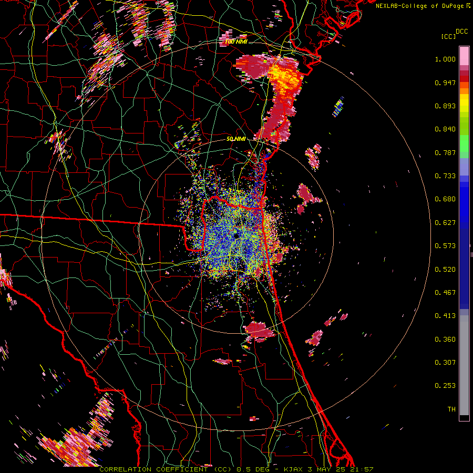Click the black radar site dot at center
473x473 pixels.
point(236,235)
